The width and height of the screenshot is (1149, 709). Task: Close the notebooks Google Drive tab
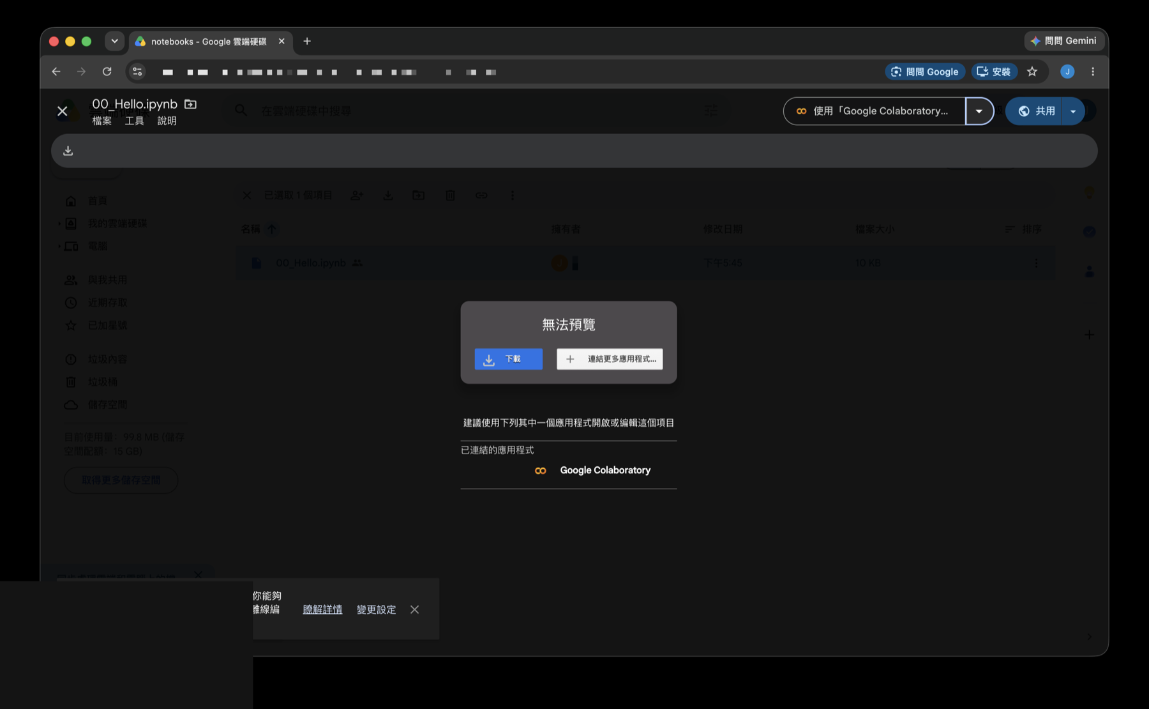282,42
